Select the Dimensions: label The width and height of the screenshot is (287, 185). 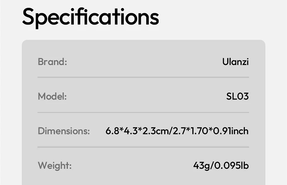64,131
